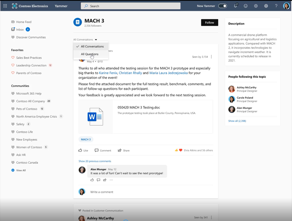Screen dimensions: 292x221
Task: Open the app launcher waffle icon
Action: [x=5, y=6]
